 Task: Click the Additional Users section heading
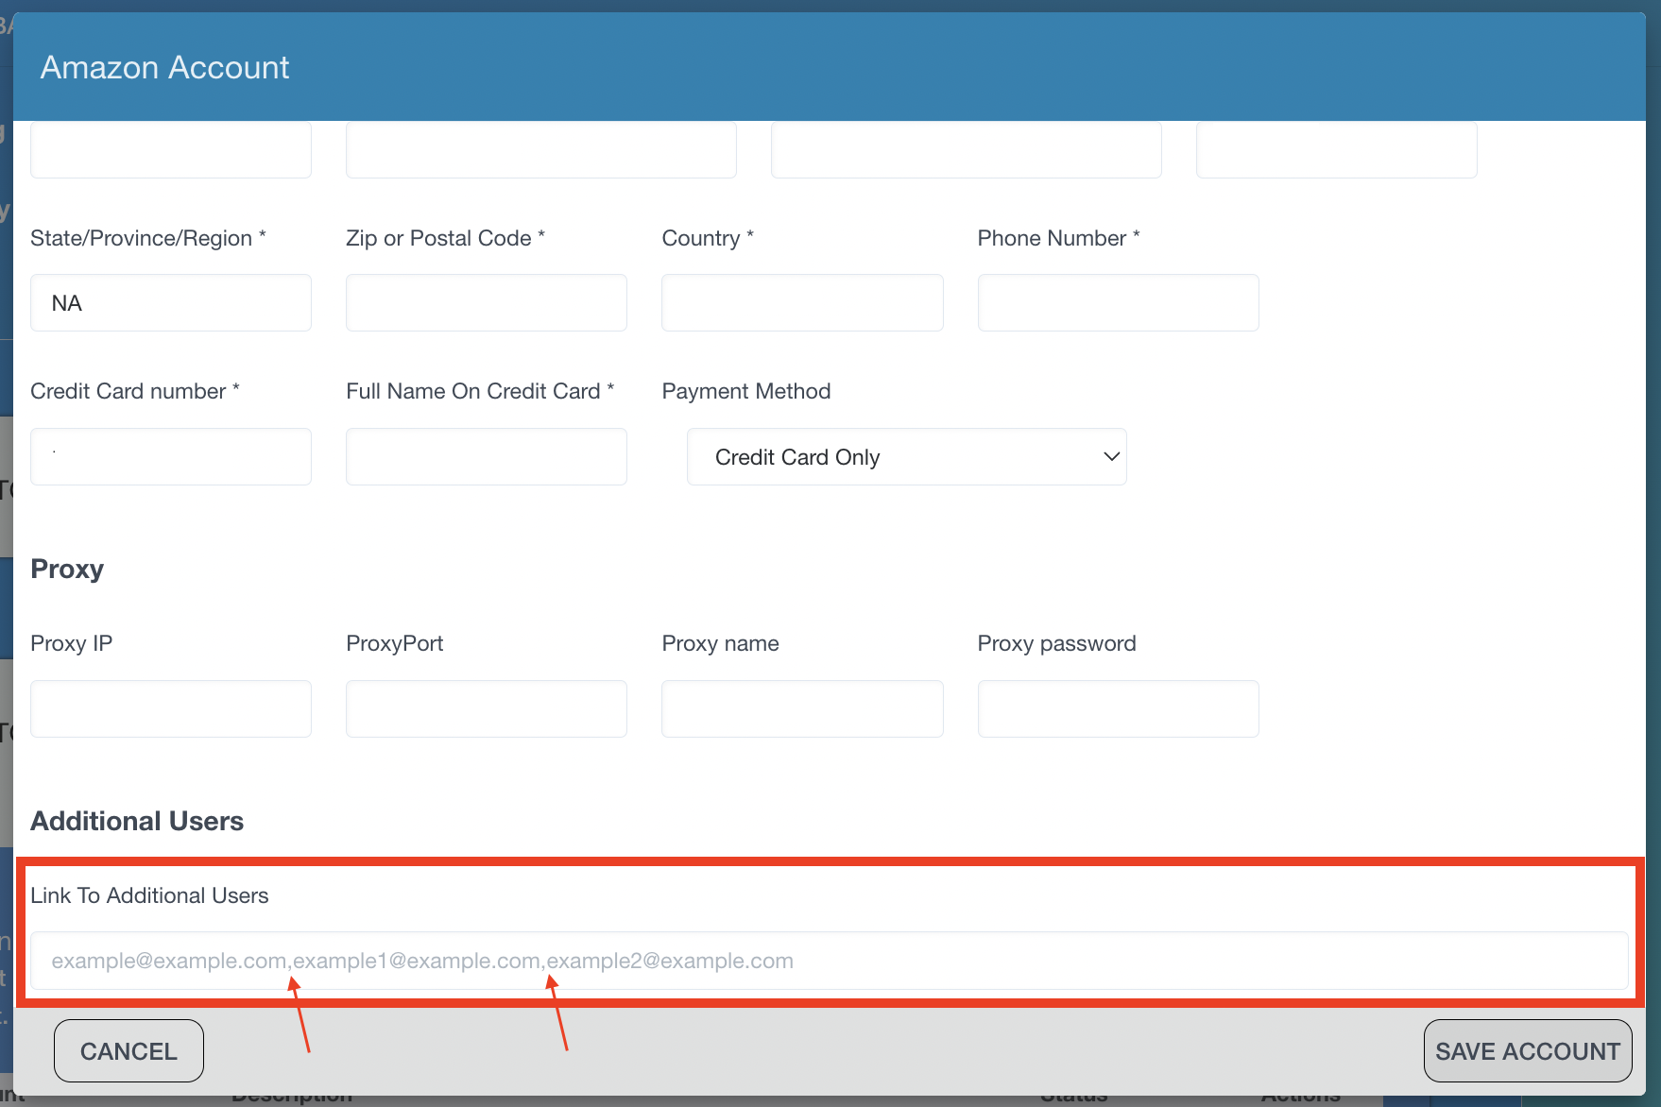click(137, 822)
